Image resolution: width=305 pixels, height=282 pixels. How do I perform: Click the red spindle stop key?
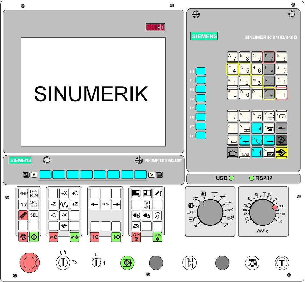(x=94, y=237)
